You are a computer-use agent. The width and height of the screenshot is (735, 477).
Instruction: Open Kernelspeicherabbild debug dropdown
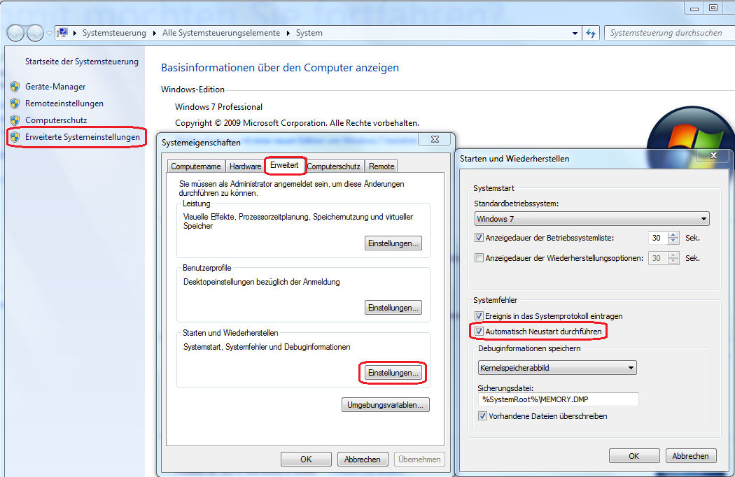(557, 368)
